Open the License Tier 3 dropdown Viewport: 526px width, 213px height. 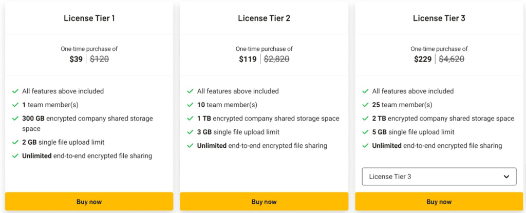(439, 176)
